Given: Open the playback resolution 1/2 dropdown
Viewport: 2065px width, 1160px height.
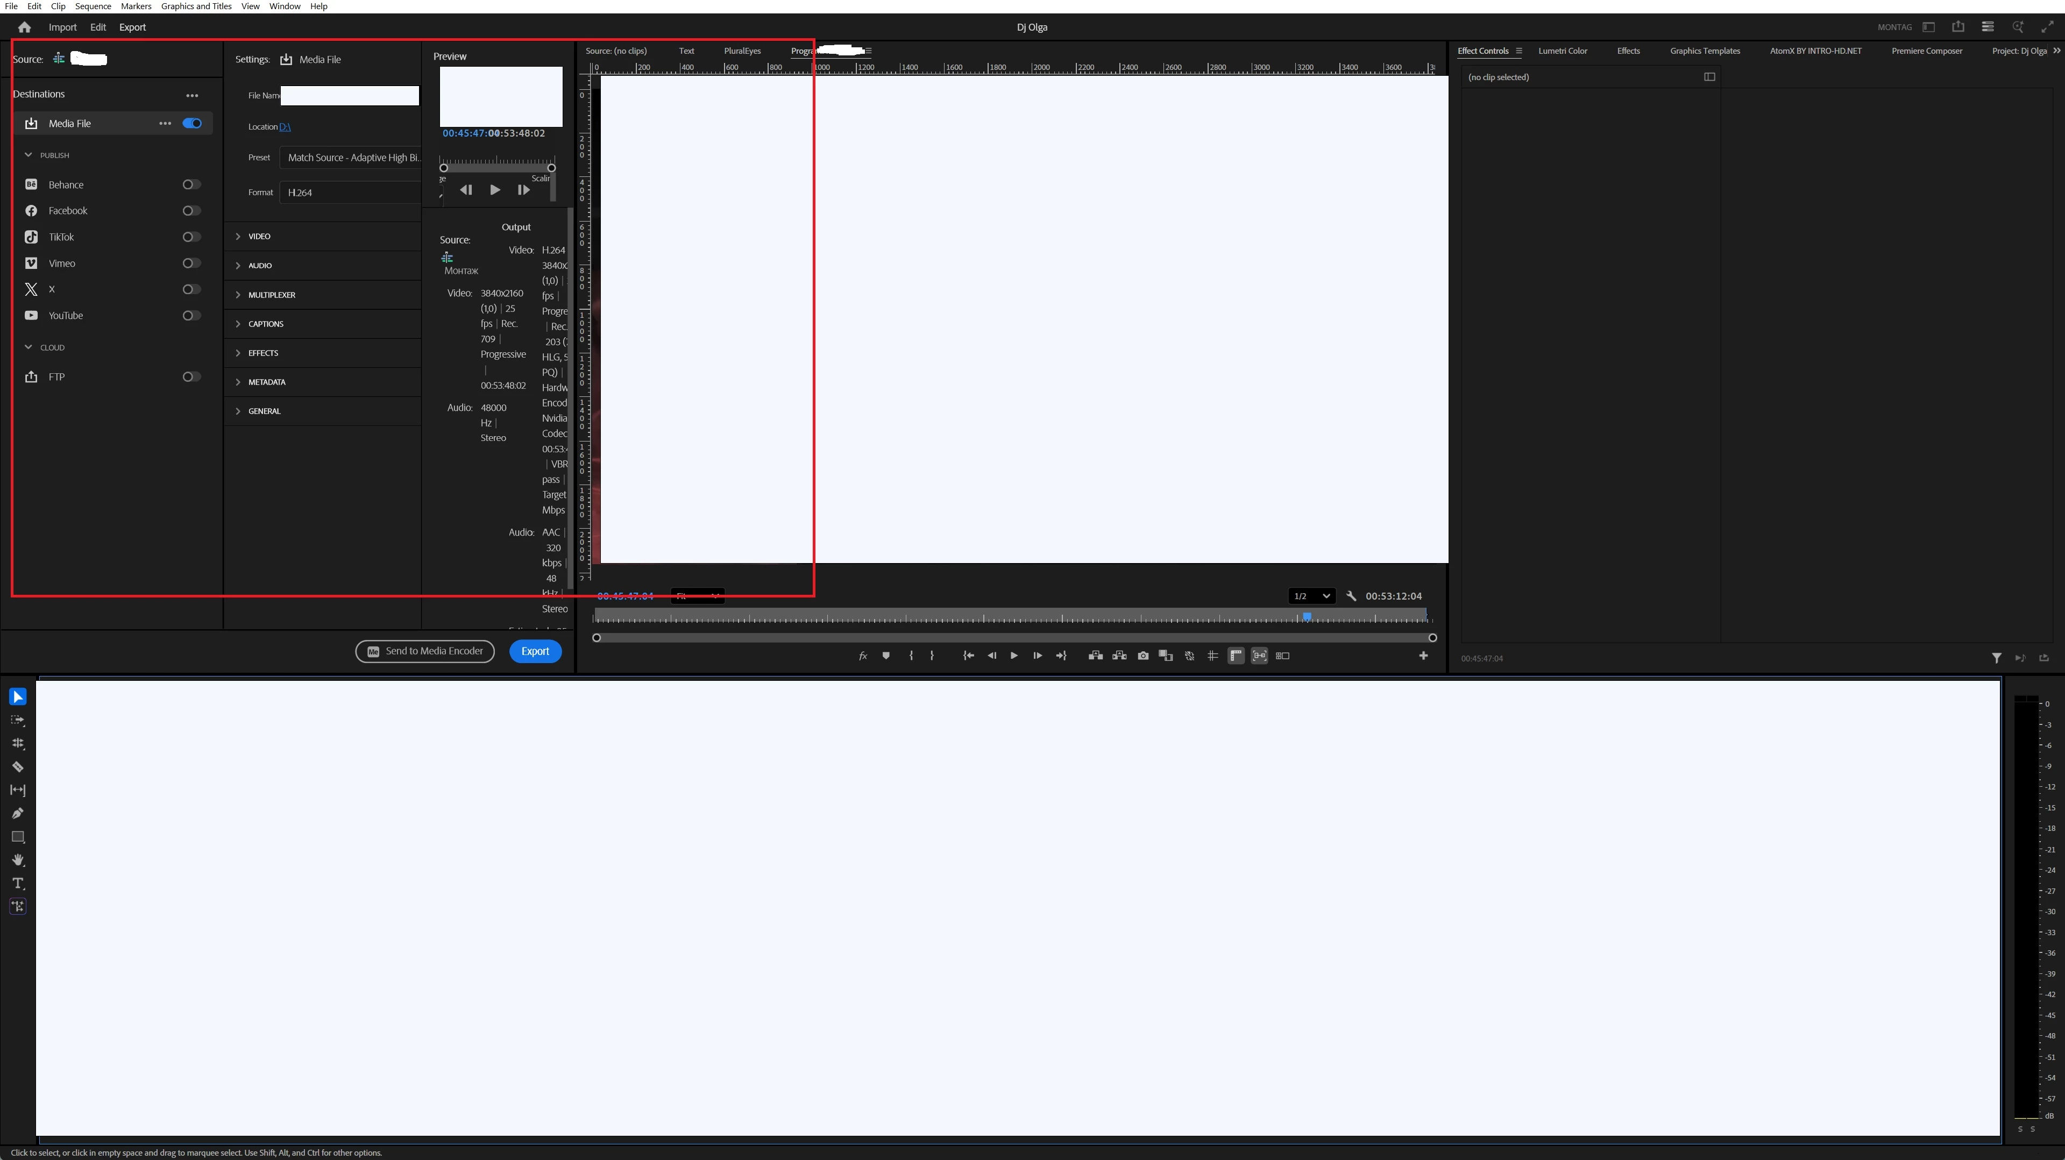Looking at the screenshot, I should [1311, 596].
